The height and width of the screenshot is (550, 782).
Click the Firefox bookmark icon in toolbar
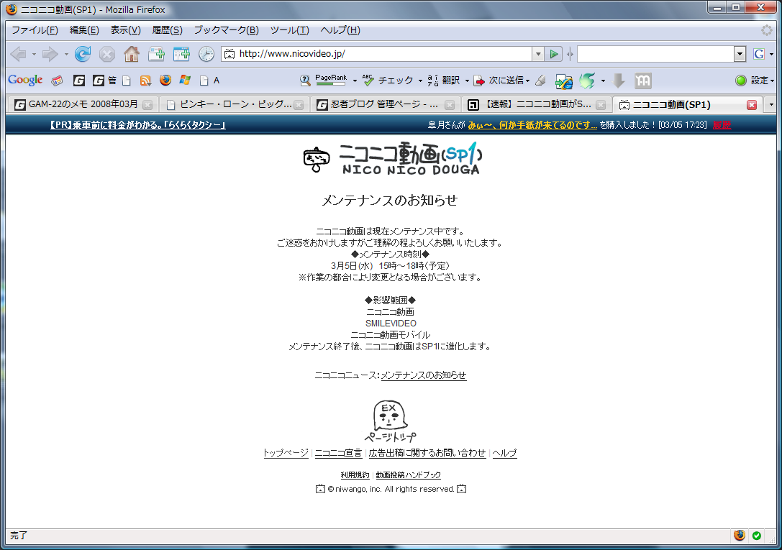point(165,81)
